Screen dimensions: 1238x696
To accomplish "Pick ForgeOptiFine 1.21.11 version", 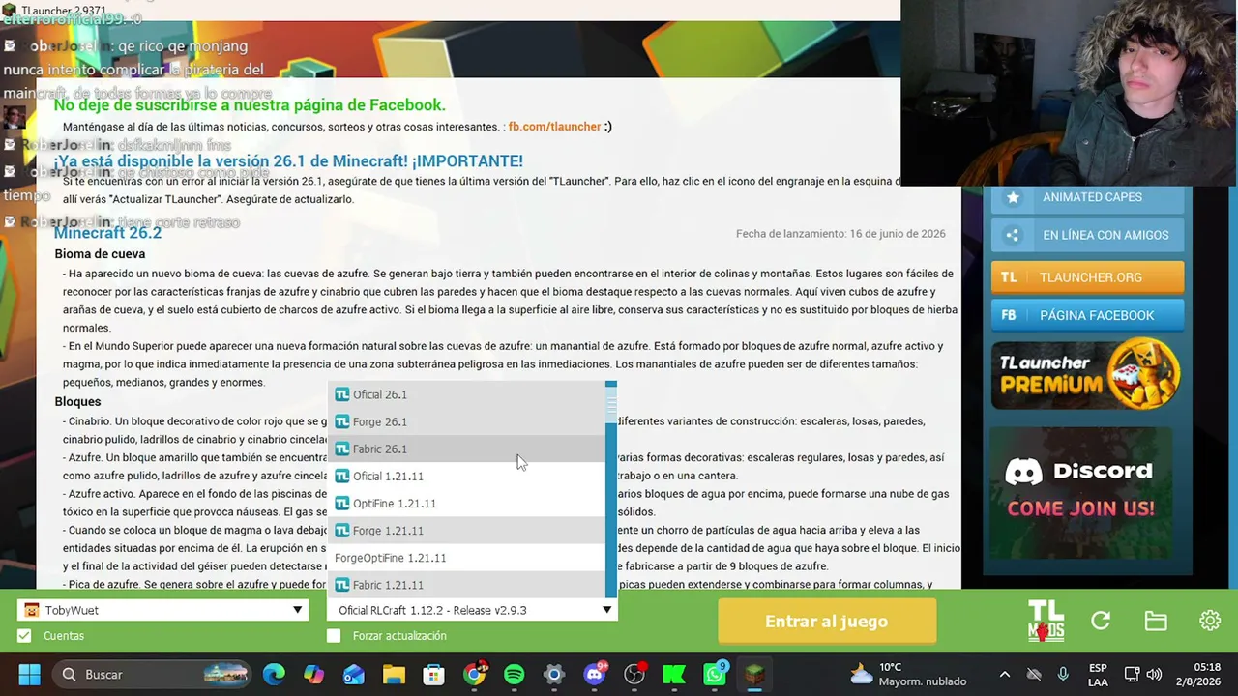I will [x=466, y=558].
